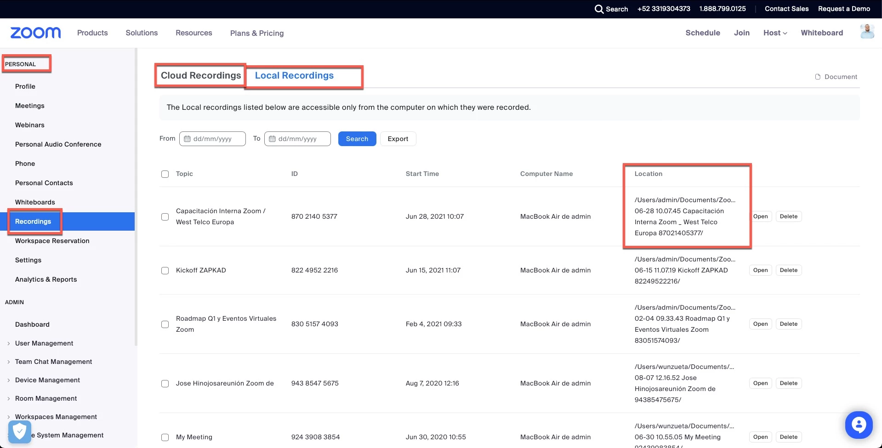Click the From date input field
The image size is (882, 448).
pos(212,139)
